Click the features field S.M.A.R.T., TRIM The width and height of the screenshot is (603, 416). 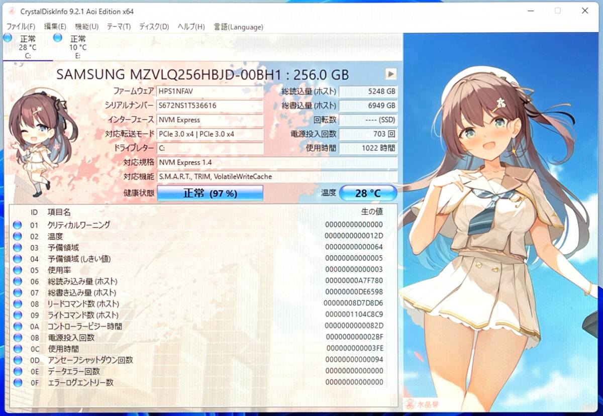277,176
